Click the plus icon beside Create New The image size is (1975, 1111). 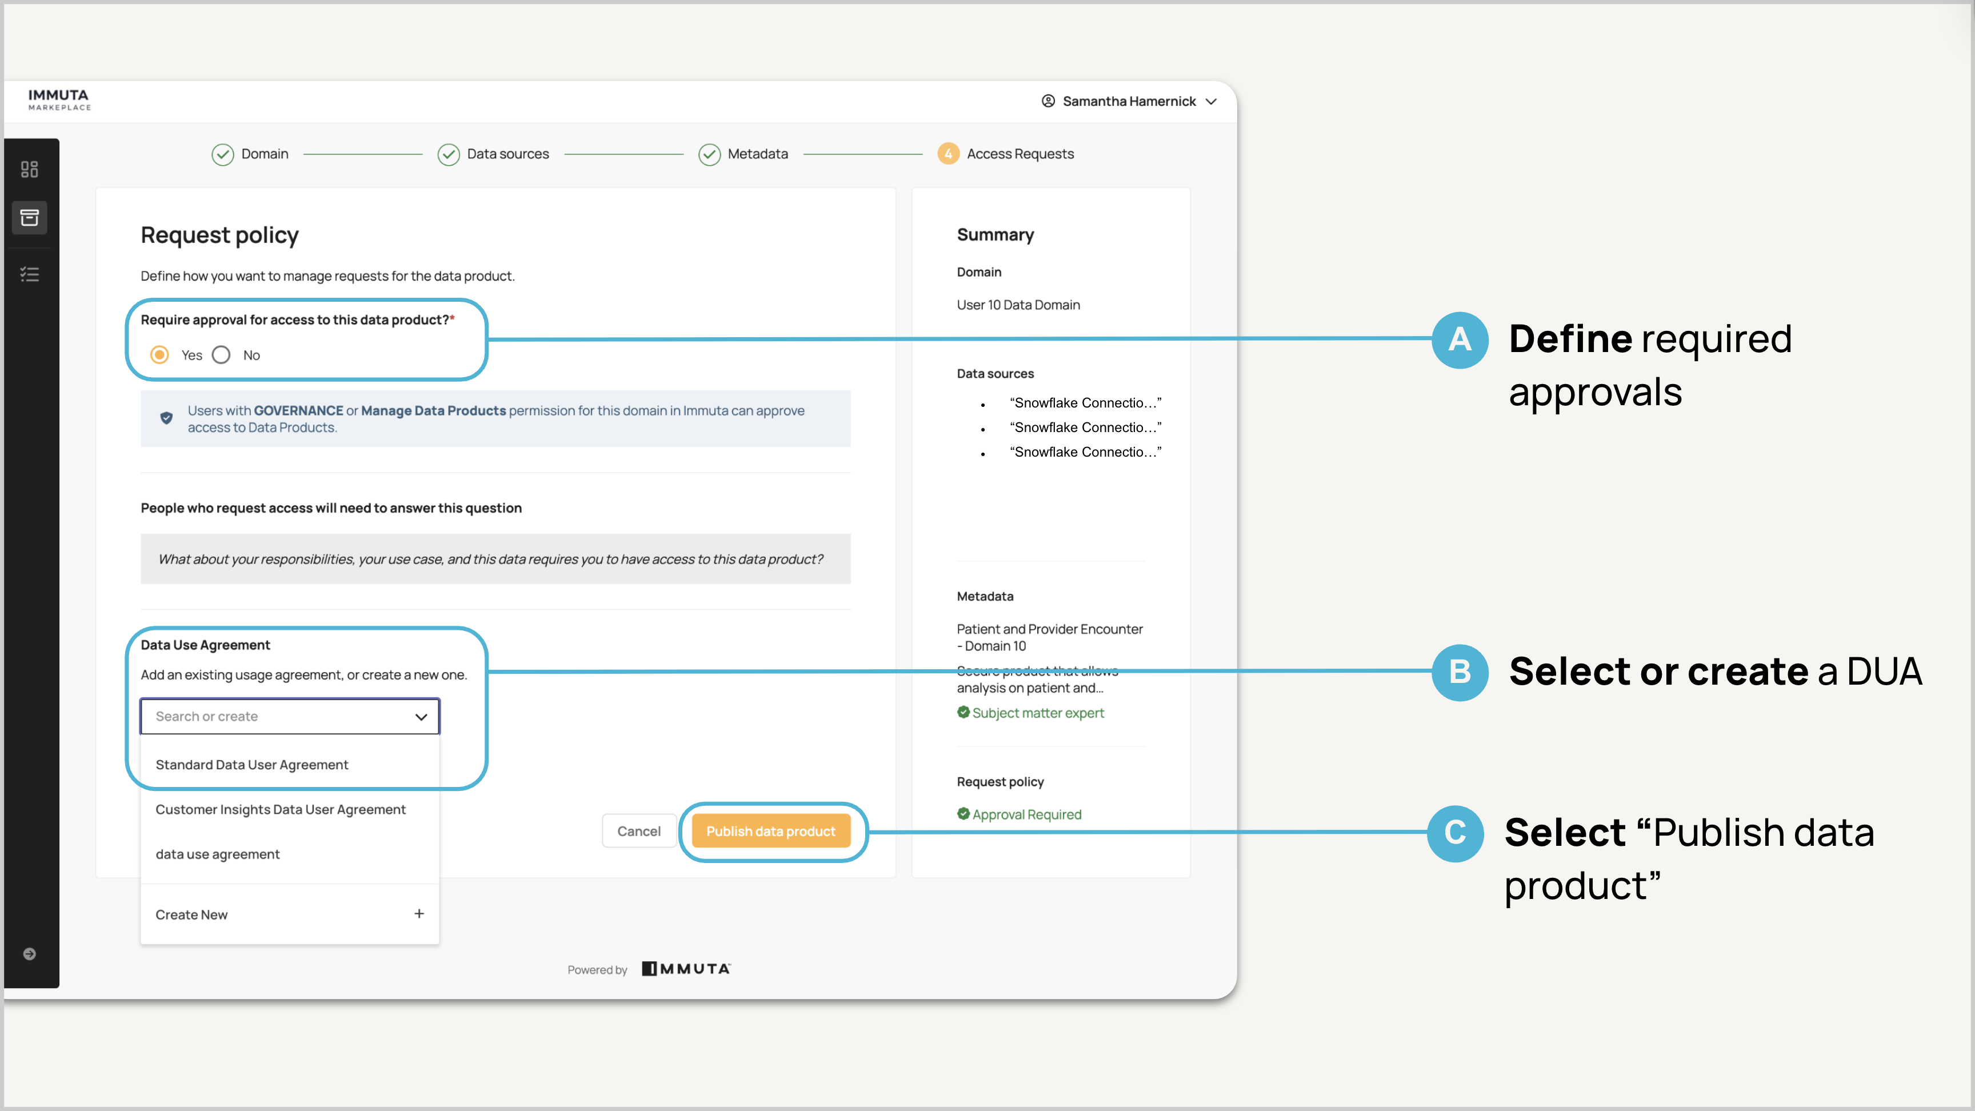tap(419, 914)
